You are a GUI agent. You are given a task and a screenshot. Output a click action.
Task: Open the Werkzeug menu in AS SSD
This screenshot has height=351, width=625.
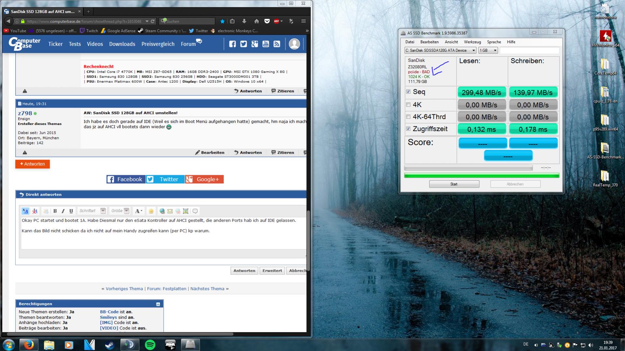coord(472,42)
